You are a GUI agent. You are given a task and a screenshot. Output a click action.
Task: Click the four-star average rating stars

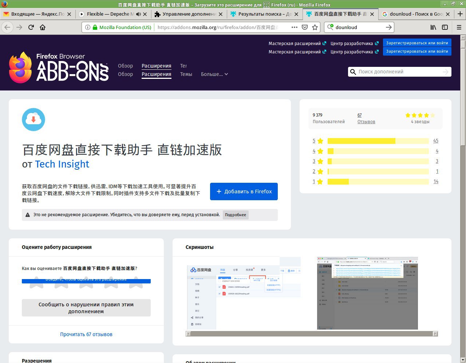pos(420,115)
